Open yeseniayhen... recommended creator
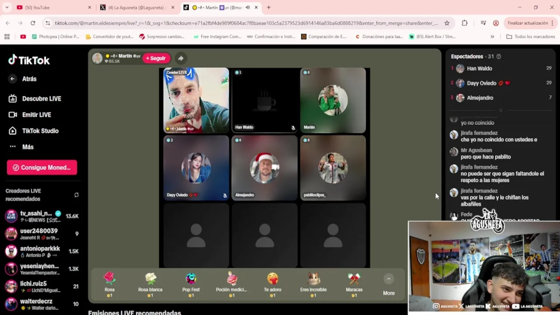 tap(42, 269)
